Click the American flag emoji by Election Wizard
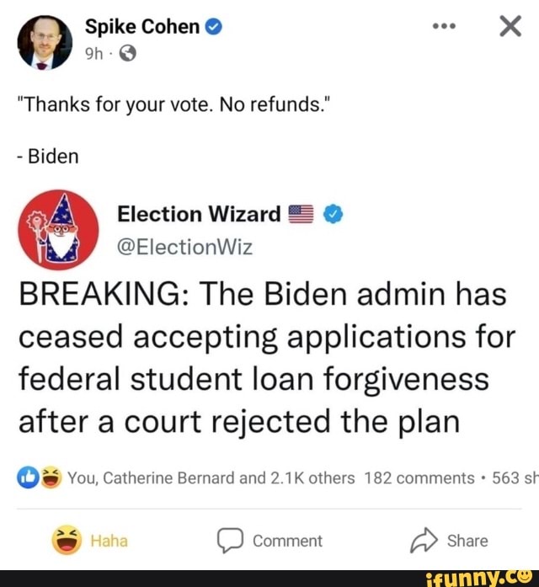 [x=301, y=214]
